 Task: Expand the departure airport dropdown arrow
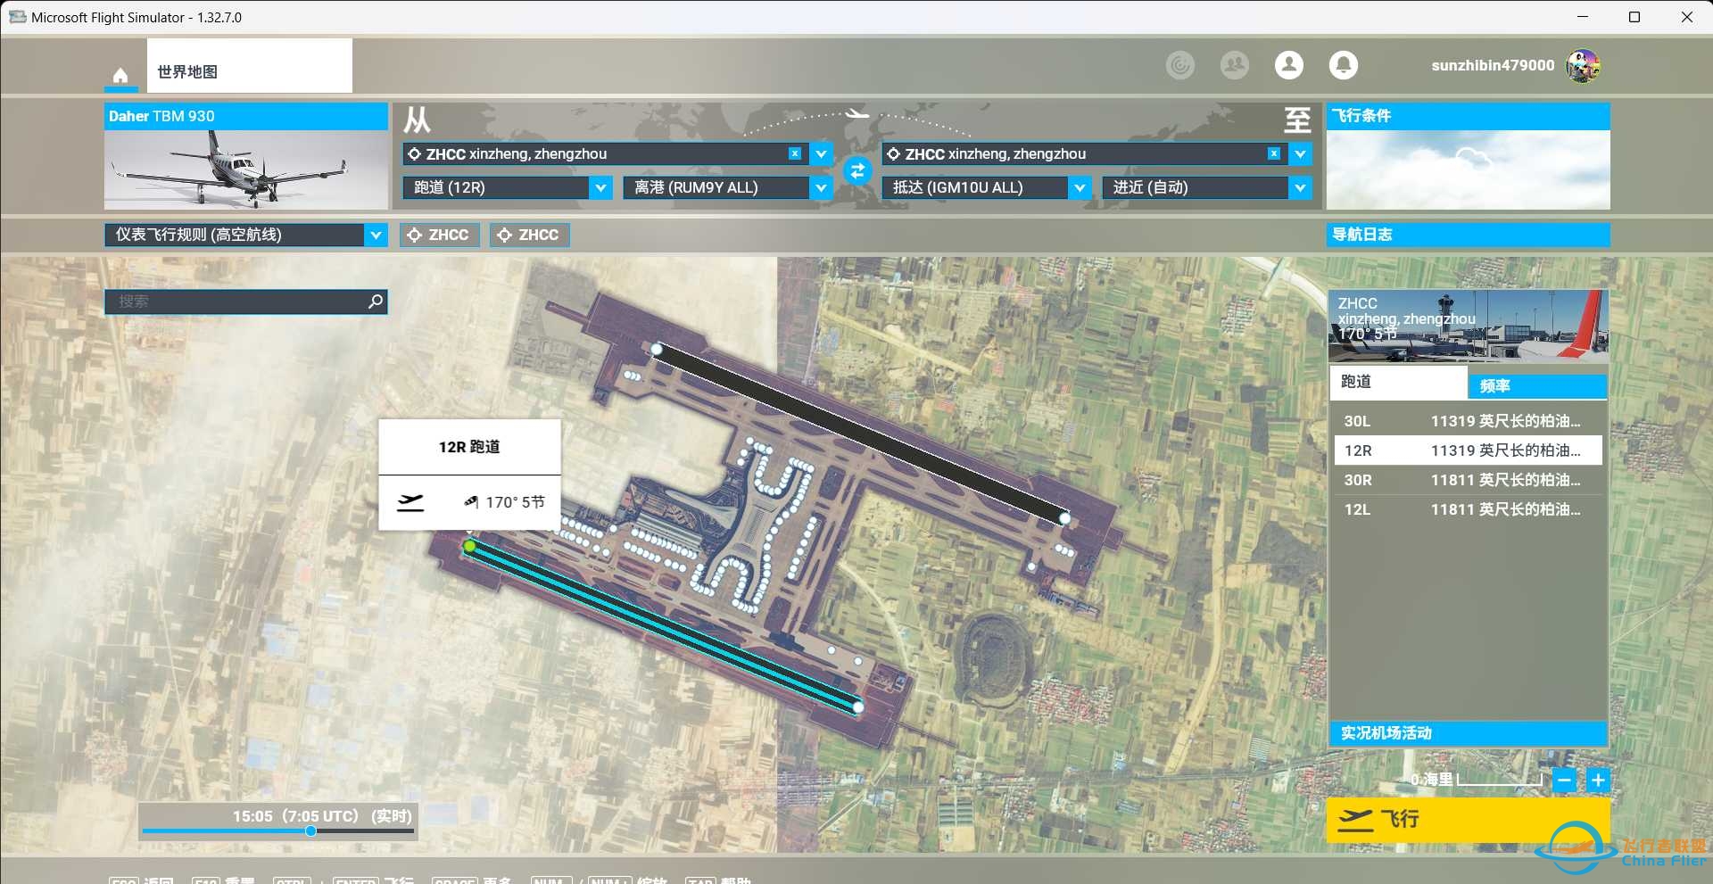click(822, 153)
